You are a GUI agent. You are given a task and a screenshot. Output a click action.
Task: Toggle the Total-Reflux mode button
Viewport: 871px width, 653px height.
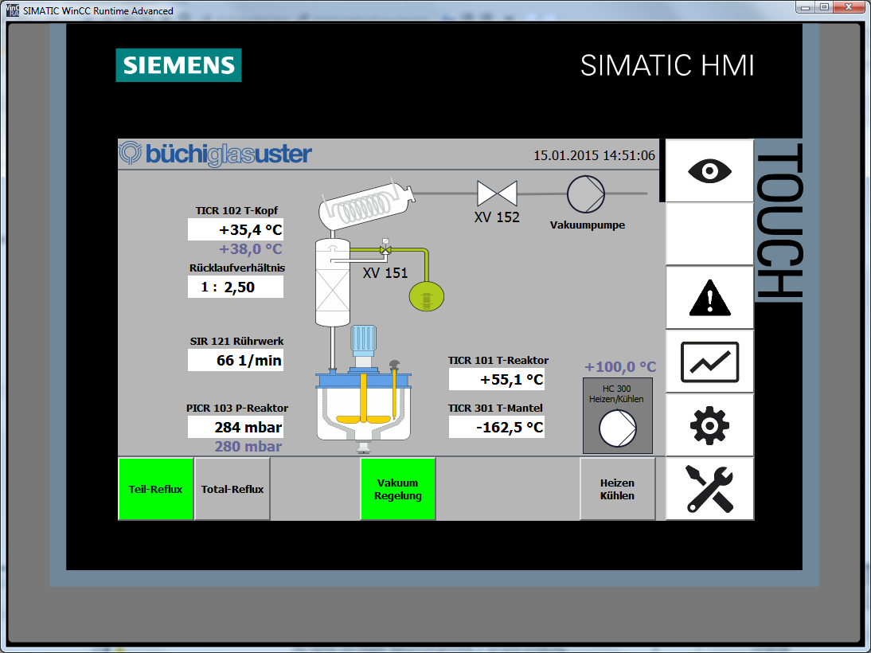(x=232, y=489)
